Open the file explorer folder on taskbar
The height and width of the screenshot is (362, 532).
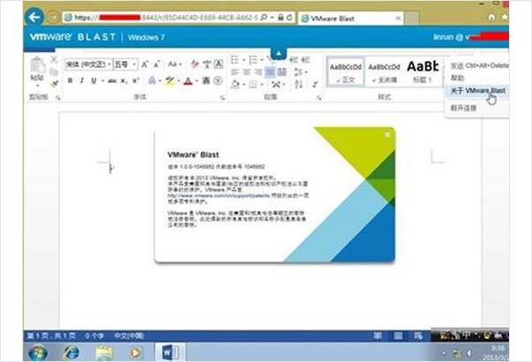[x=104, y=352]
